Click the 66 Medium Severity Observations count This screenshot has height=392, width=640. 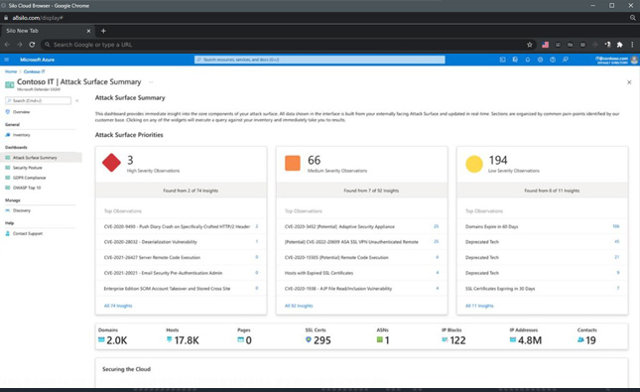(314, 160)
